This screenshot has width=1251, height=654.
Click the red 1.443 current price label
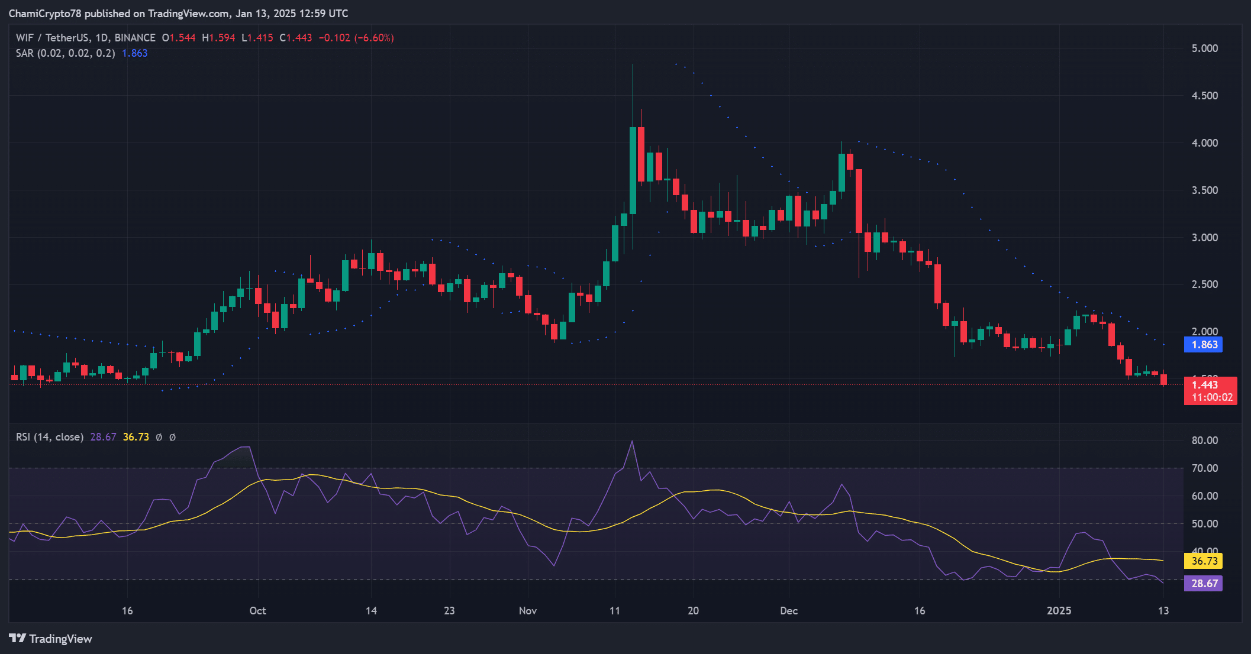(1204, 385)
